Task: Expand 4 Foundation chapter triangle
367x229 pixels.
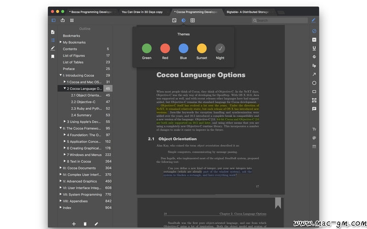Action: (x=65, y=135)
